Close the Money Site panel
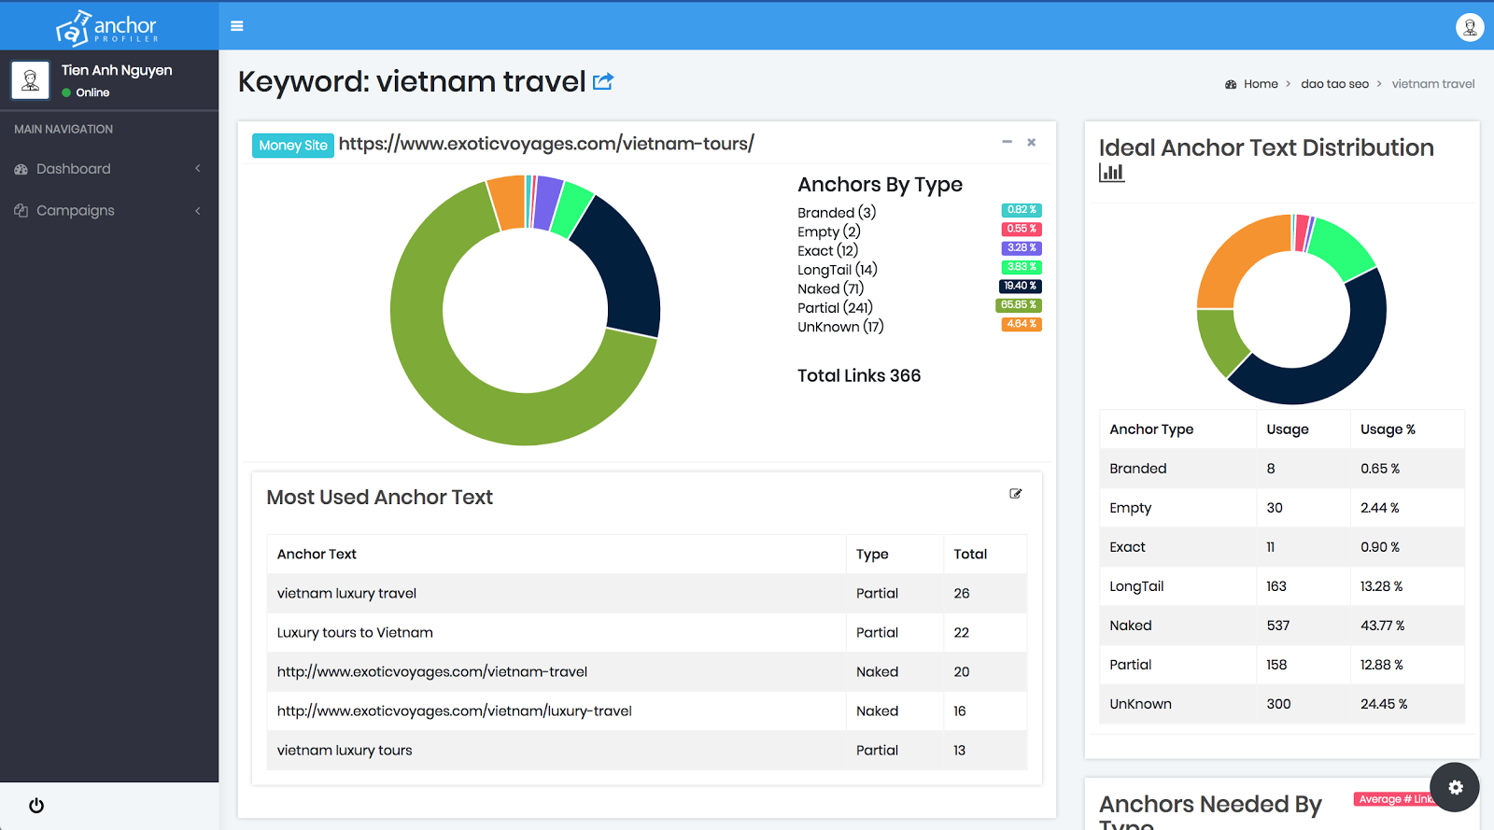 1032,142
